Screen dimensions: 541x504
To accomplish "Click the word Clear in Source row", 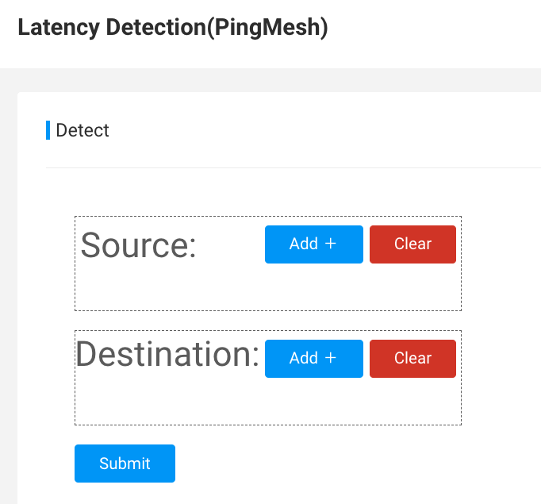I will 413,244.
